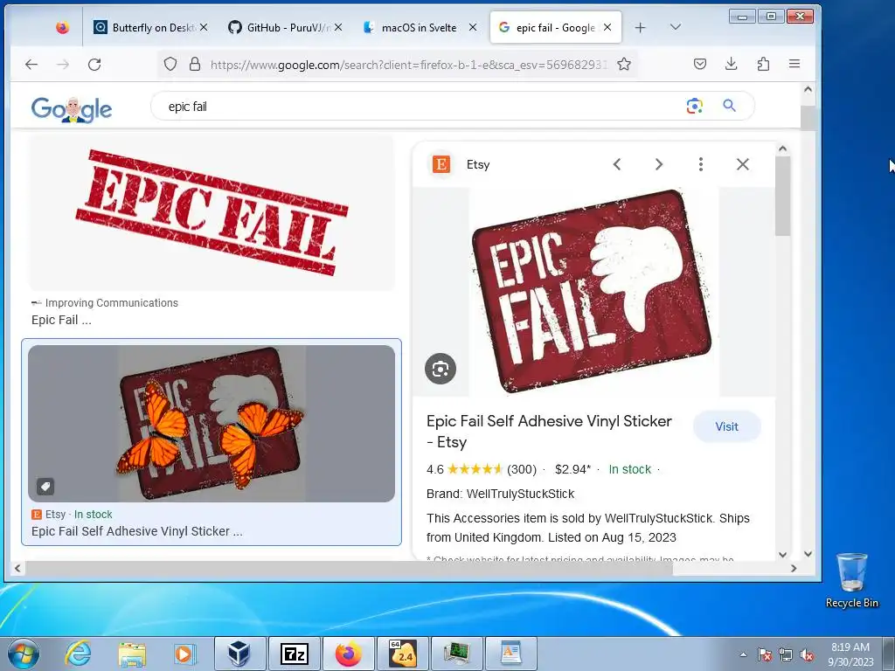This screenshot has height=671, width=895.
Task: Open 7-Zip from the taskbar
Action: coord(294,654)
